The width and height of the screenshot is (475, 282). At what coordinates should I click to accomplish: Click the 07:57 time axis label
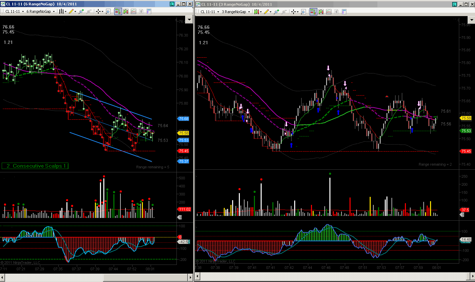coord(400,268)
